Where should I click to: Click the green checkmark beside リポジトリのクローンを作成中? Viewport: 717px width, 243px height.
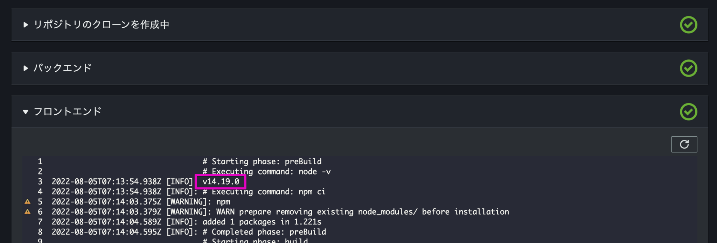(x=688, y=24)
